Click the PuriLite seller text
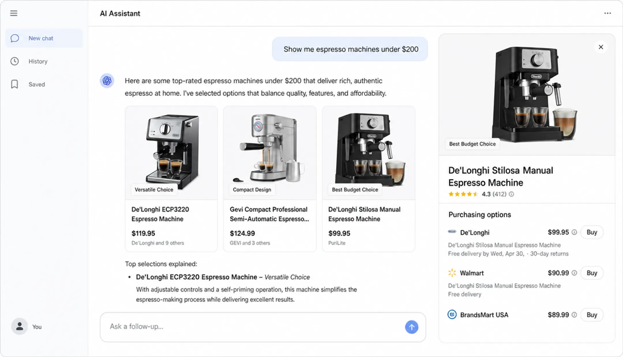The image size is (623, 357). pyautogui.click(x=337, y=243)
